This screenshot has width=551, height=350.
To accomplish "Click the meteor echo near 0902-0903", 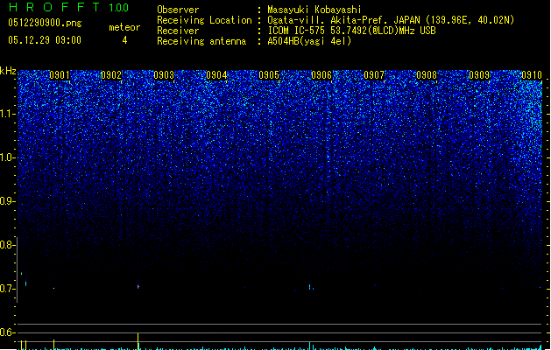I will coord(138,286).
